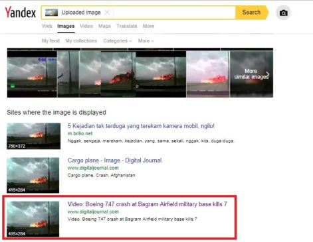
Task: Open the Boeing 747 crash at Bagram result link
Action: tap(148, 204)
